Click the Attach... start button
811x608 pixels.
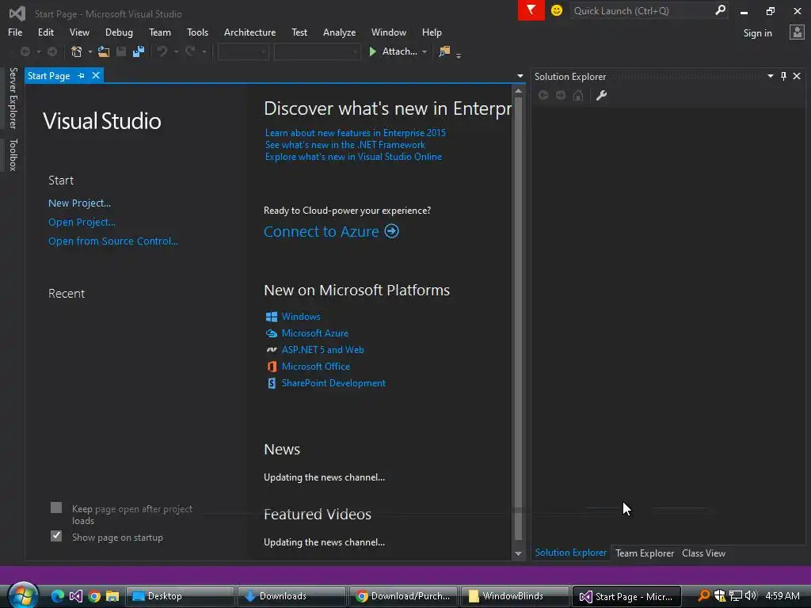[394, 51]
